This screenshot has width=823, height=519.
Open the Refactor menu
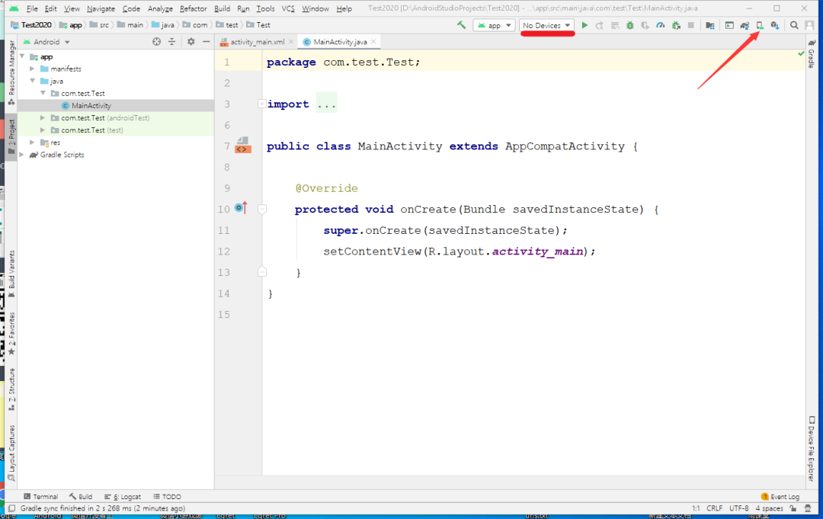193,8
